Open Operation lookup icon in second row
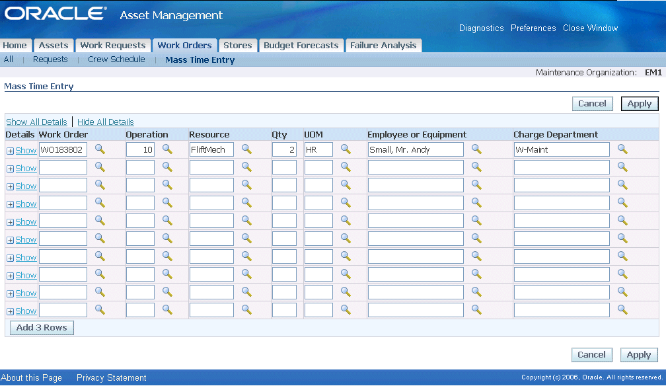The width and height of the screenshot is (666, 386). tap(167, 167)
